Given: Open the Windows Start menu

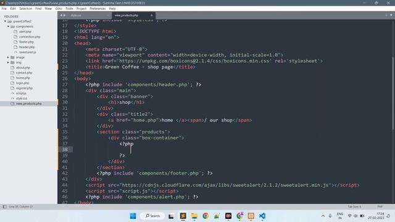Looking at the screenshot, I should [x=133, y=216].
